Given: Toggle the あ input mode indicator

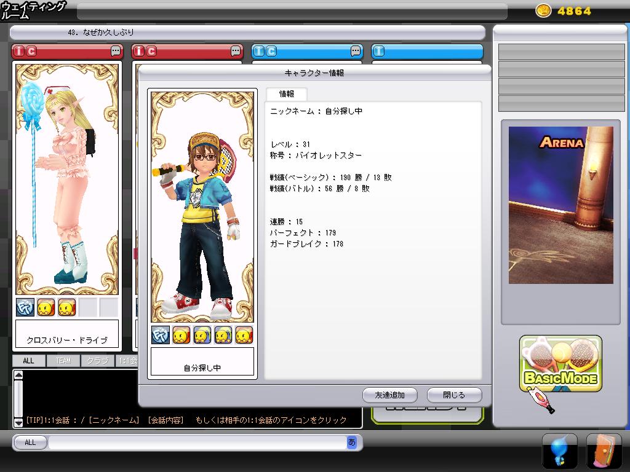Looking at the screenshot, I should (x=351, y=442).
